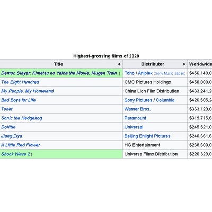
Task: Click the $450,000 gross value
Action: (200, 82)
